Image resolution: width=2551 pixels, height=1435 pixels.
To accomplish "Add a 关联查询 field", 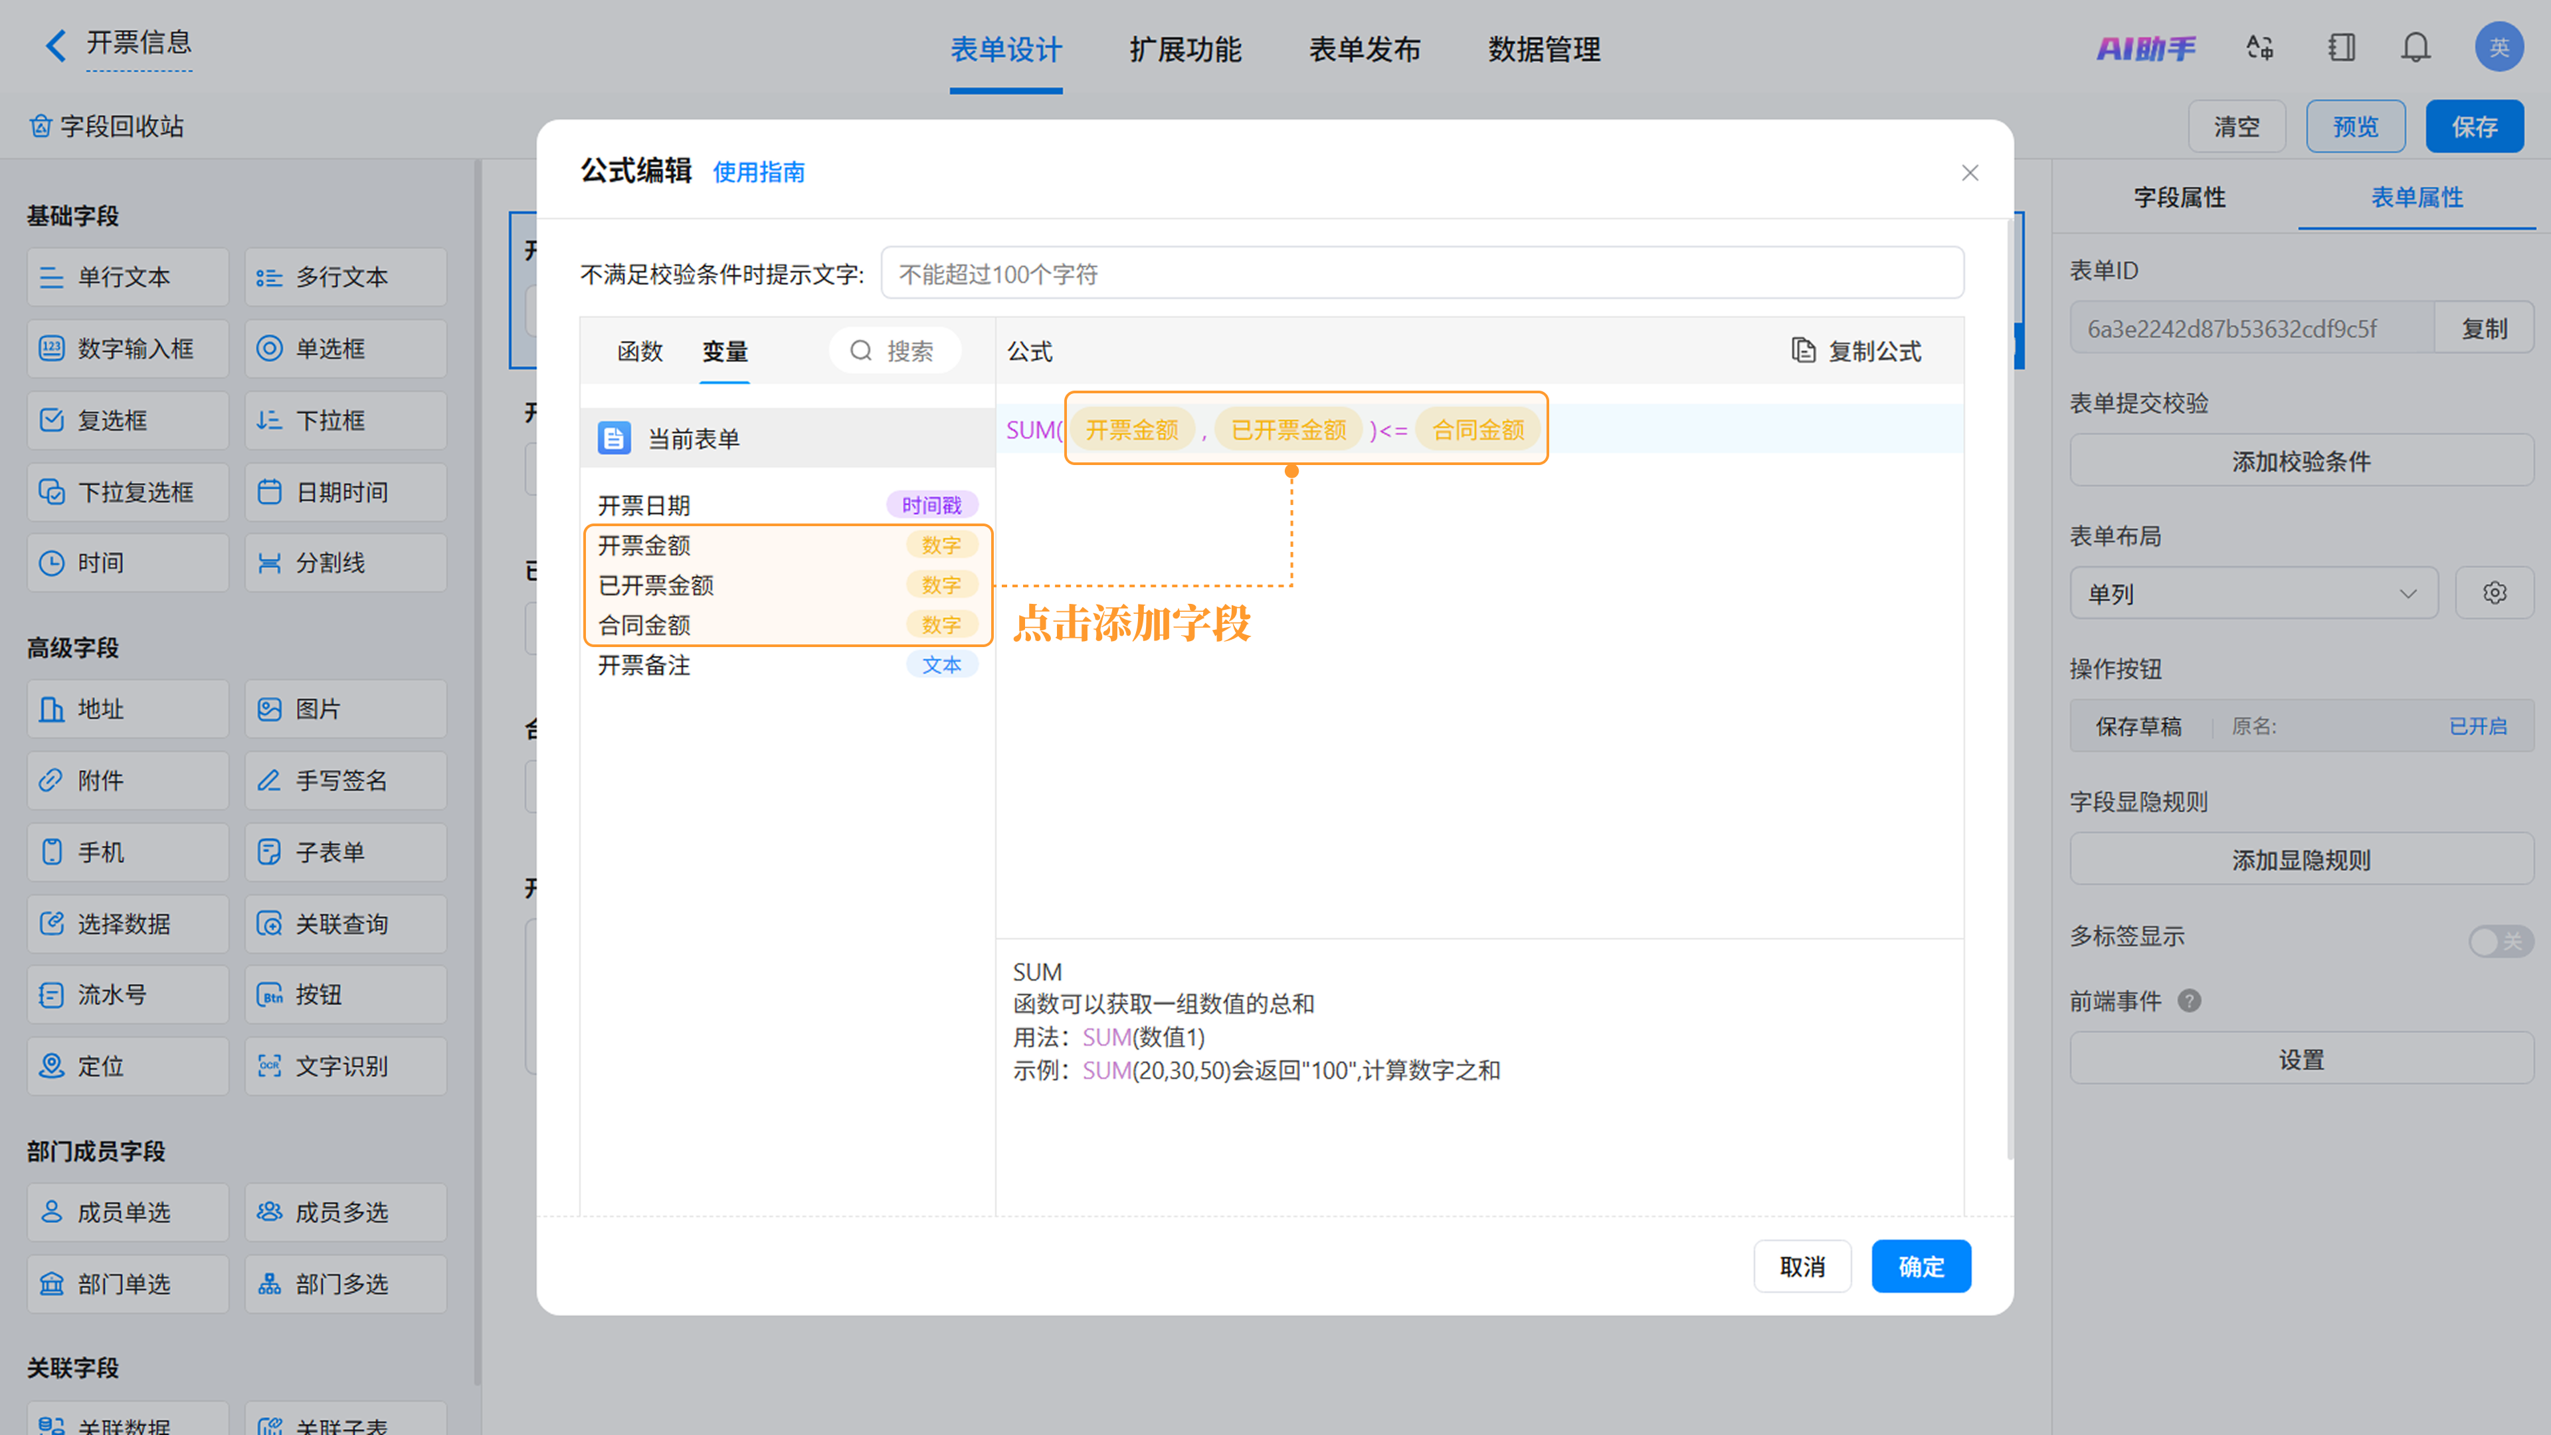I will point(345,924).
